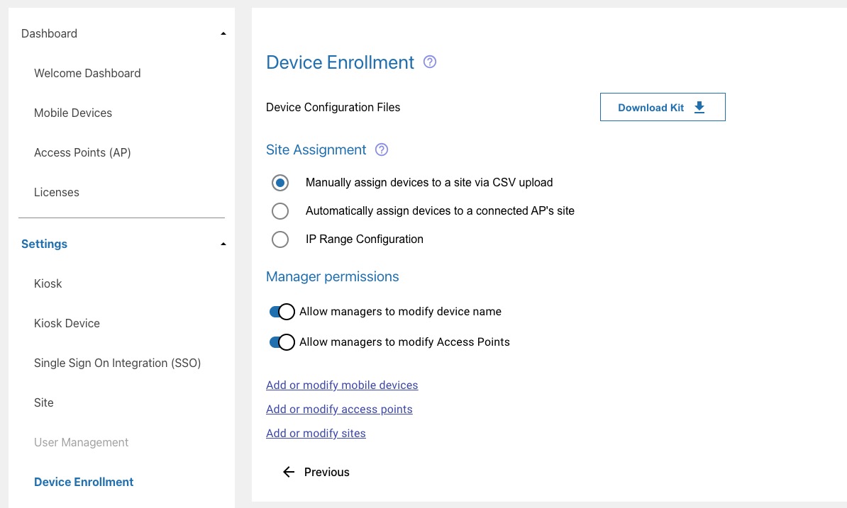Viewport: 847px width, 508px height.
Task: Click the download arrow icon in Download Kit
Action: [x=699, y=107]
